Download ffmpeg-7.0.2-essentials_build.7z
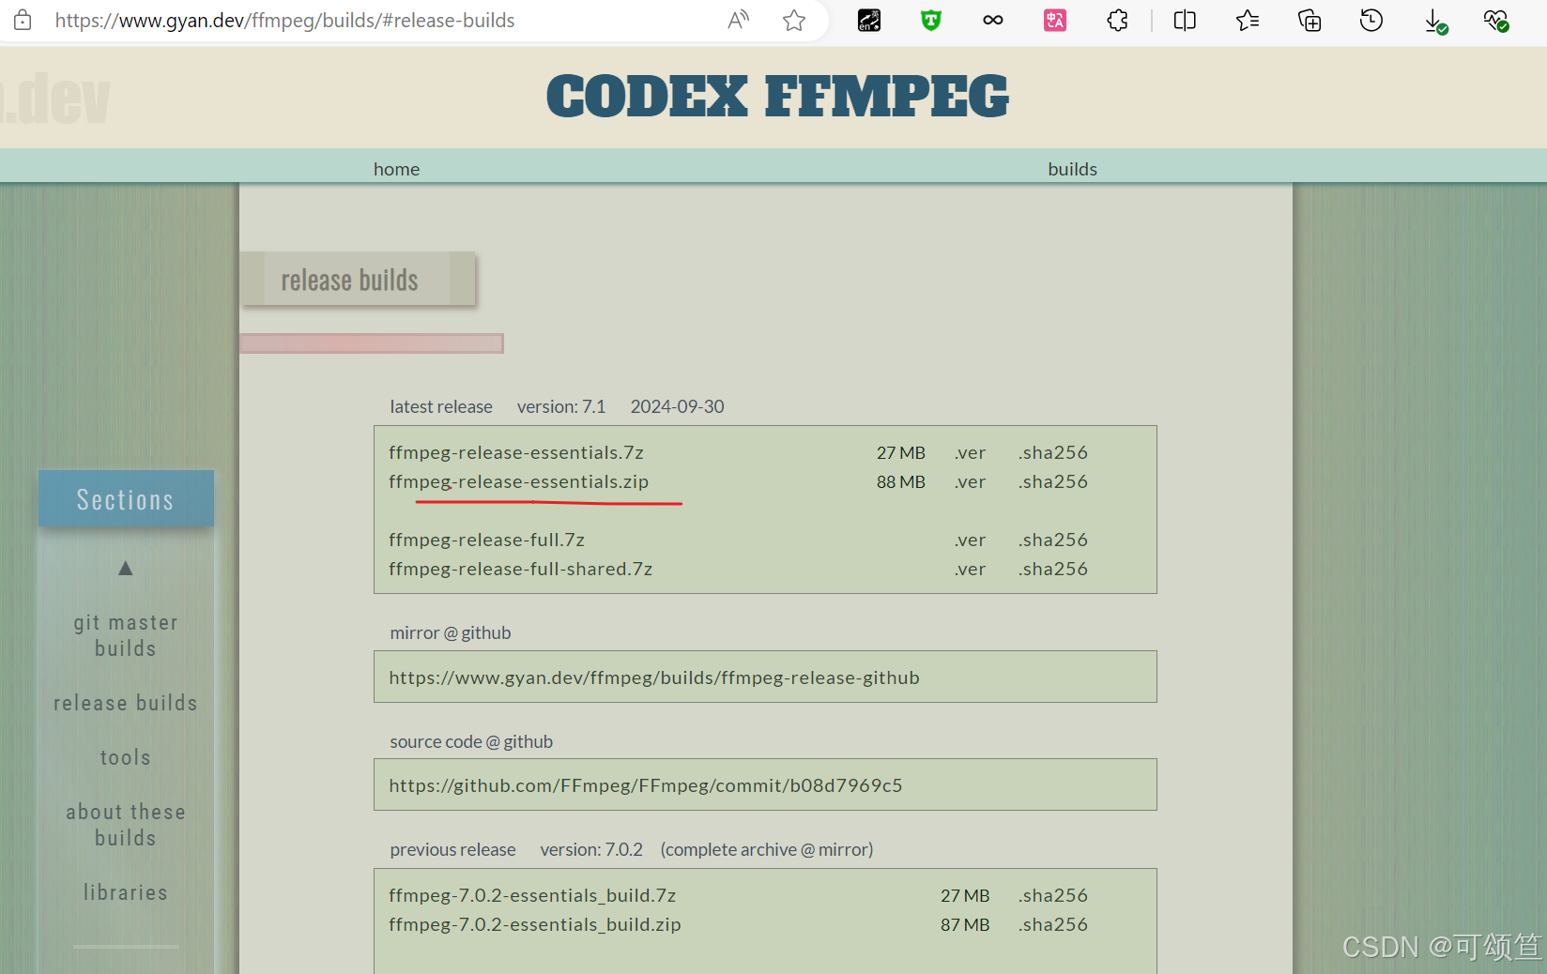This screenshot has height=974, width=1547. tap(532, 895)
